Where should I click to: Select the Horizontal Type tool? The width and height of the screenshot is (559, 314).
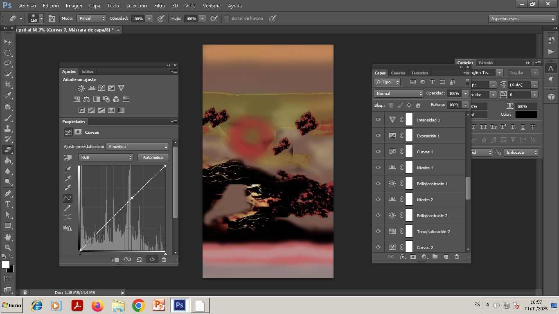[x=8, y=204]
